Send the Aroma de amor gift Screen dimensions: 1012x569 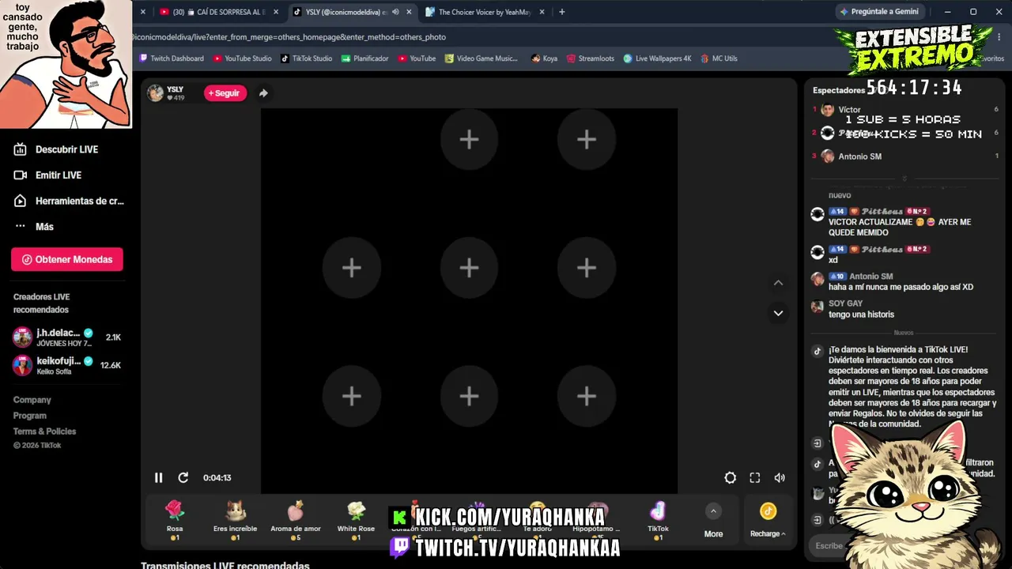(296, 520)
